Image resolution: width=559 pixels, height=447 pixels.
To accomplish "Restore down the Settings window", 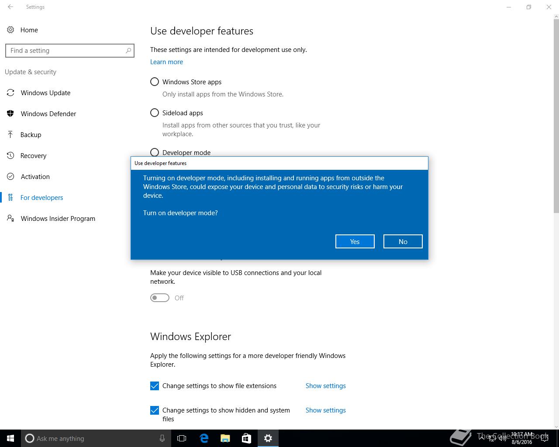I will 529,7.
